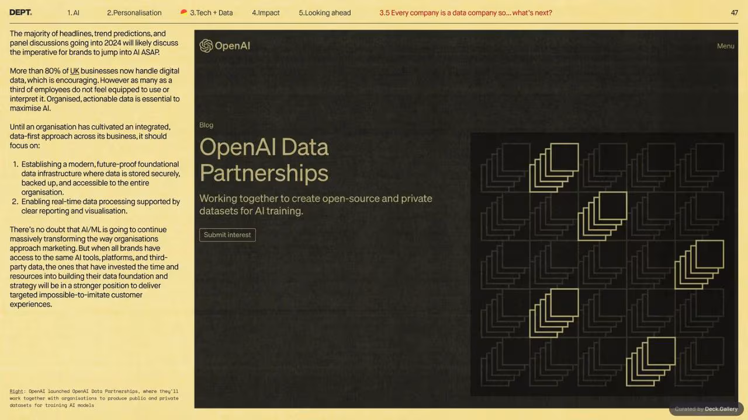Screen dimensions: 748x420
Task: Click the orange marker beside 3.Tech + Data
Action: [183, 12]
